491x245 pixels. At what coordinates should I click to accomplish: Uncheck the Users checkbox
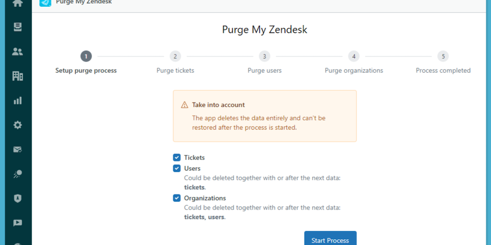177,168
